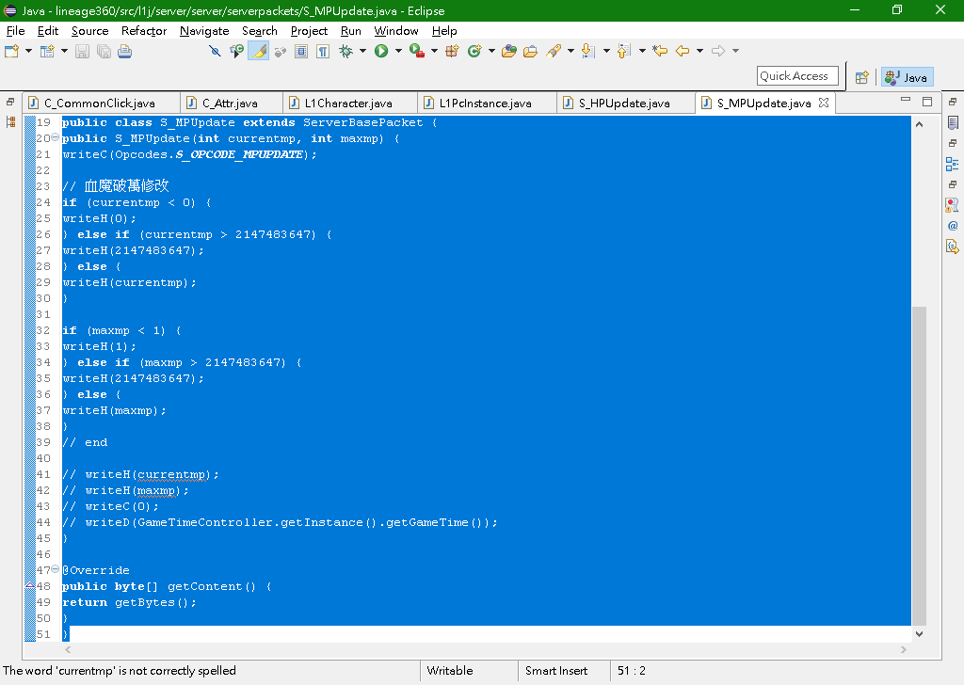Image resolution: width=964 pixels, height=685 pixels.
Task: Switch to the C_CommonClick.java tab
Action: (100, 104)
